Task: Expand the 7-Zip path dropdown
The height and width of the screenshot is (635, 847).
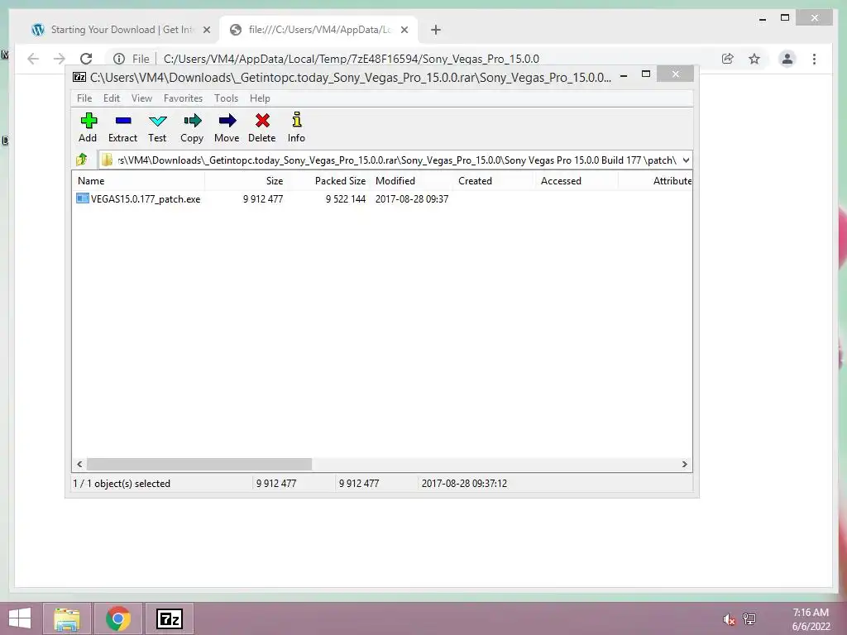Action: point(686,160)
